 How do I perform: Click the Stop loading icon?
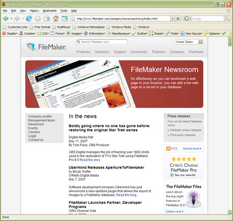pyautogui.click(x=38, y=19)
